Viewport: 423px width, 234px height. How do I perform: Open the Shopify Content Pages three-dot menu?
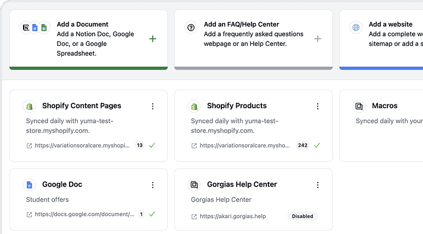pyautogui.click(x=153, y=106)
